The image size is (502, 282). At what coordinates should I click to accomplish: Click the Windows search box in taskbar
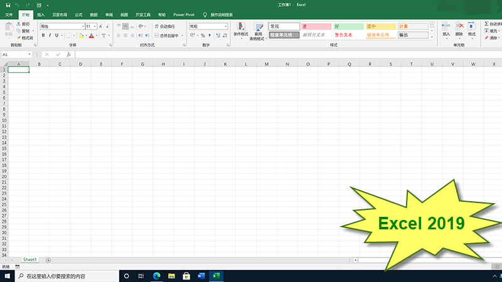pos(67,276)
